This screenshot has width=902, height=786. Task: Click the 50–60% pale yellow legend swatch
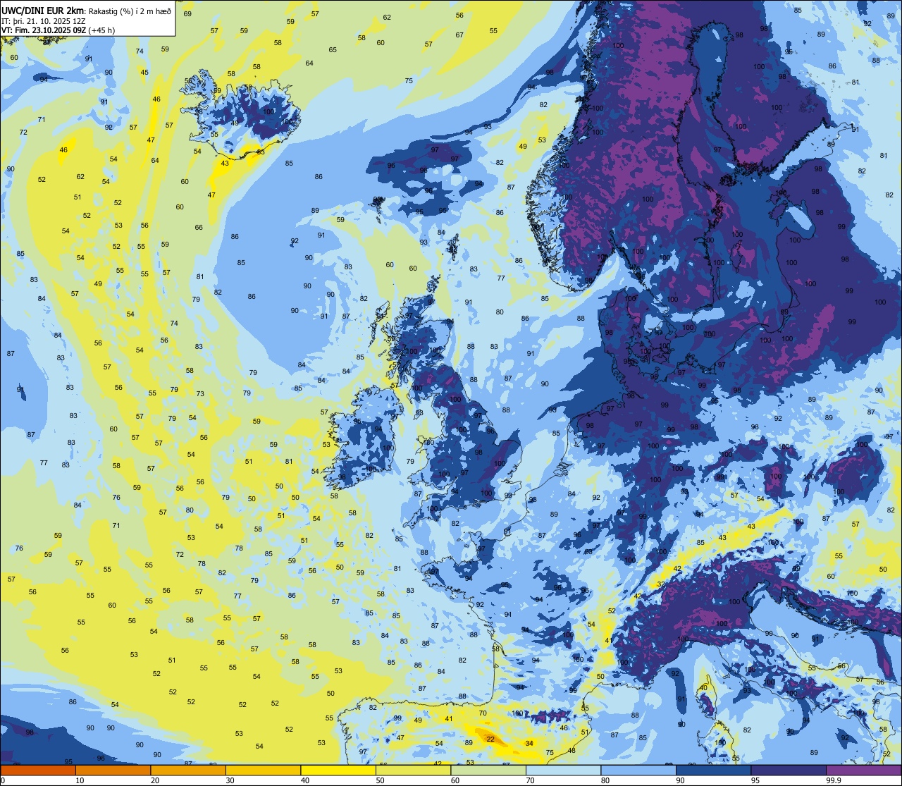[413, 770]
